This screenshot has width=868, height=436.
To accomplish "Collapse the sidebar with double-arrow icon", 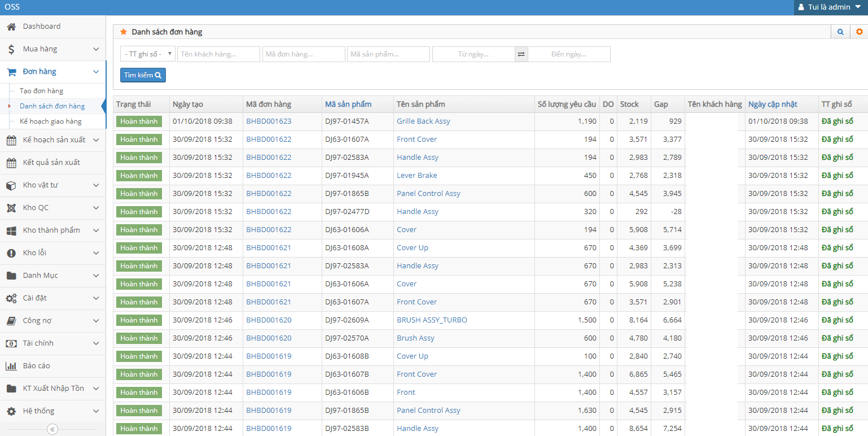I will pyautogui.click(x=52, y=429).
